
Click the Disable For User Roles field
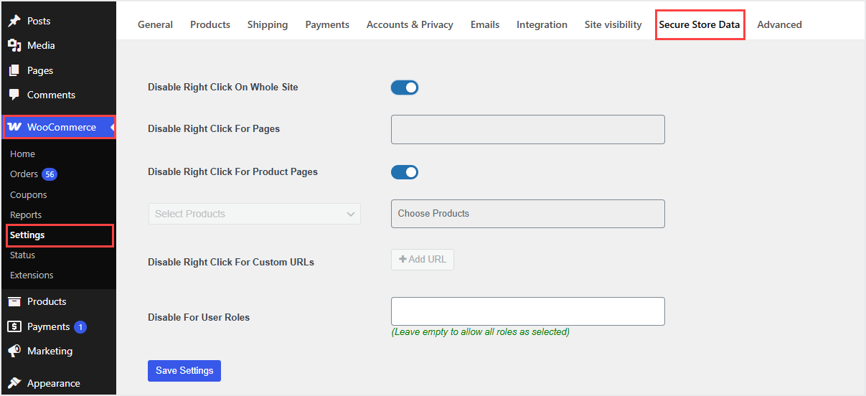point(527,311)
